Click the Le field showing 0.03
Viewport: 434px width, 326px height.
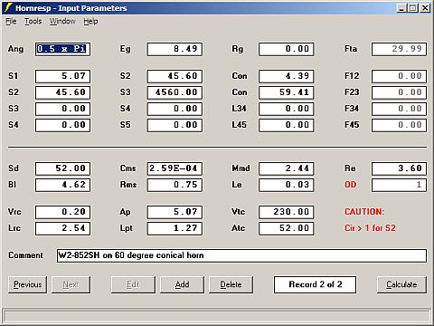click(x=287, y=185)
